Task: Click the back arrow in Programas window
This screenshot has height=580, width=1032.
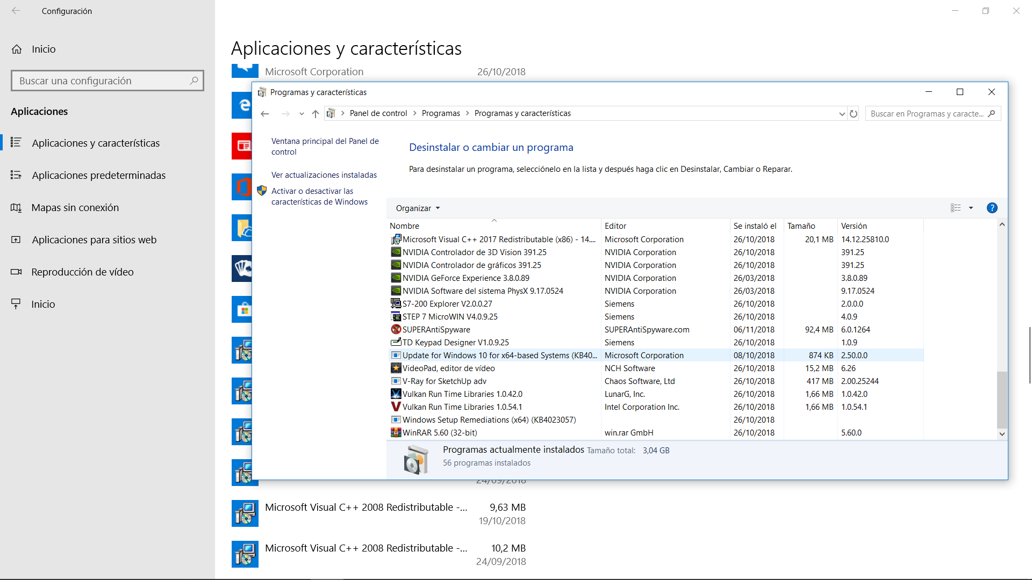Action: (x=264, y=114)
